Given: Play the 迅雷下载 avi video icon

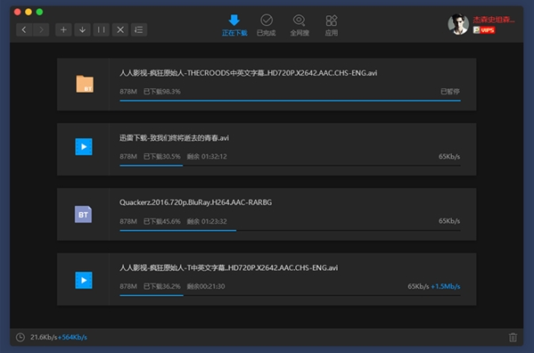Looking at the screenshot, I should click(x=84, y=147).
